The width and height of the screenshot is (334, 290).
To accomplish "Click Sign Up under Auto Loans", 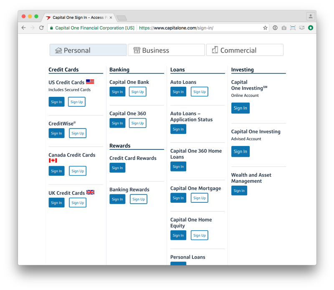I will (x=199, y=92).
